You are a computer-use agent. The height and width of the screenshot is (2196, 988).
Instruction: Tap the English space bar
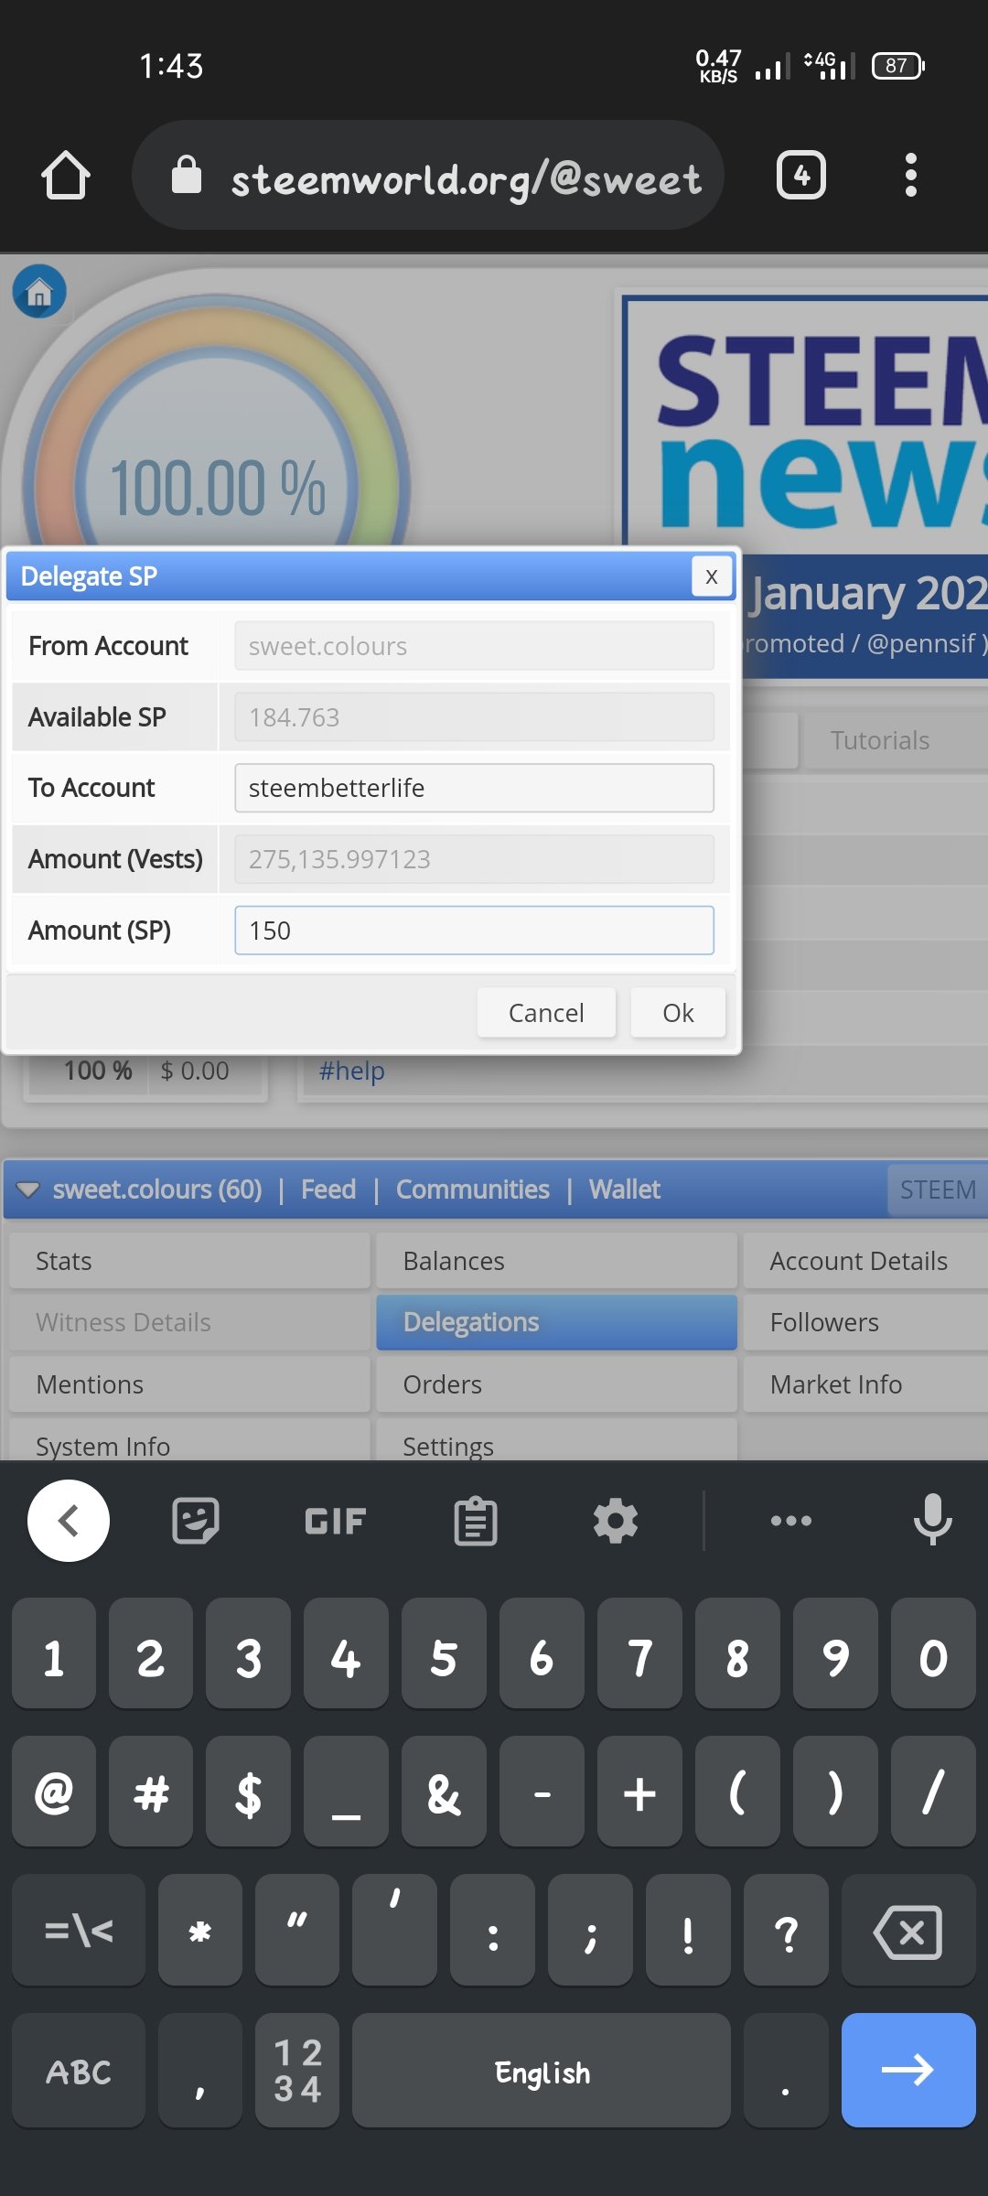point(542,2070)
